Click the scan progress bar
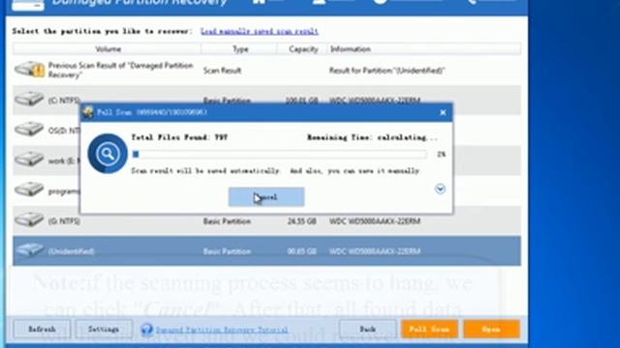The height and width of the screenshot is (348, 620). (x=279, y=154)
